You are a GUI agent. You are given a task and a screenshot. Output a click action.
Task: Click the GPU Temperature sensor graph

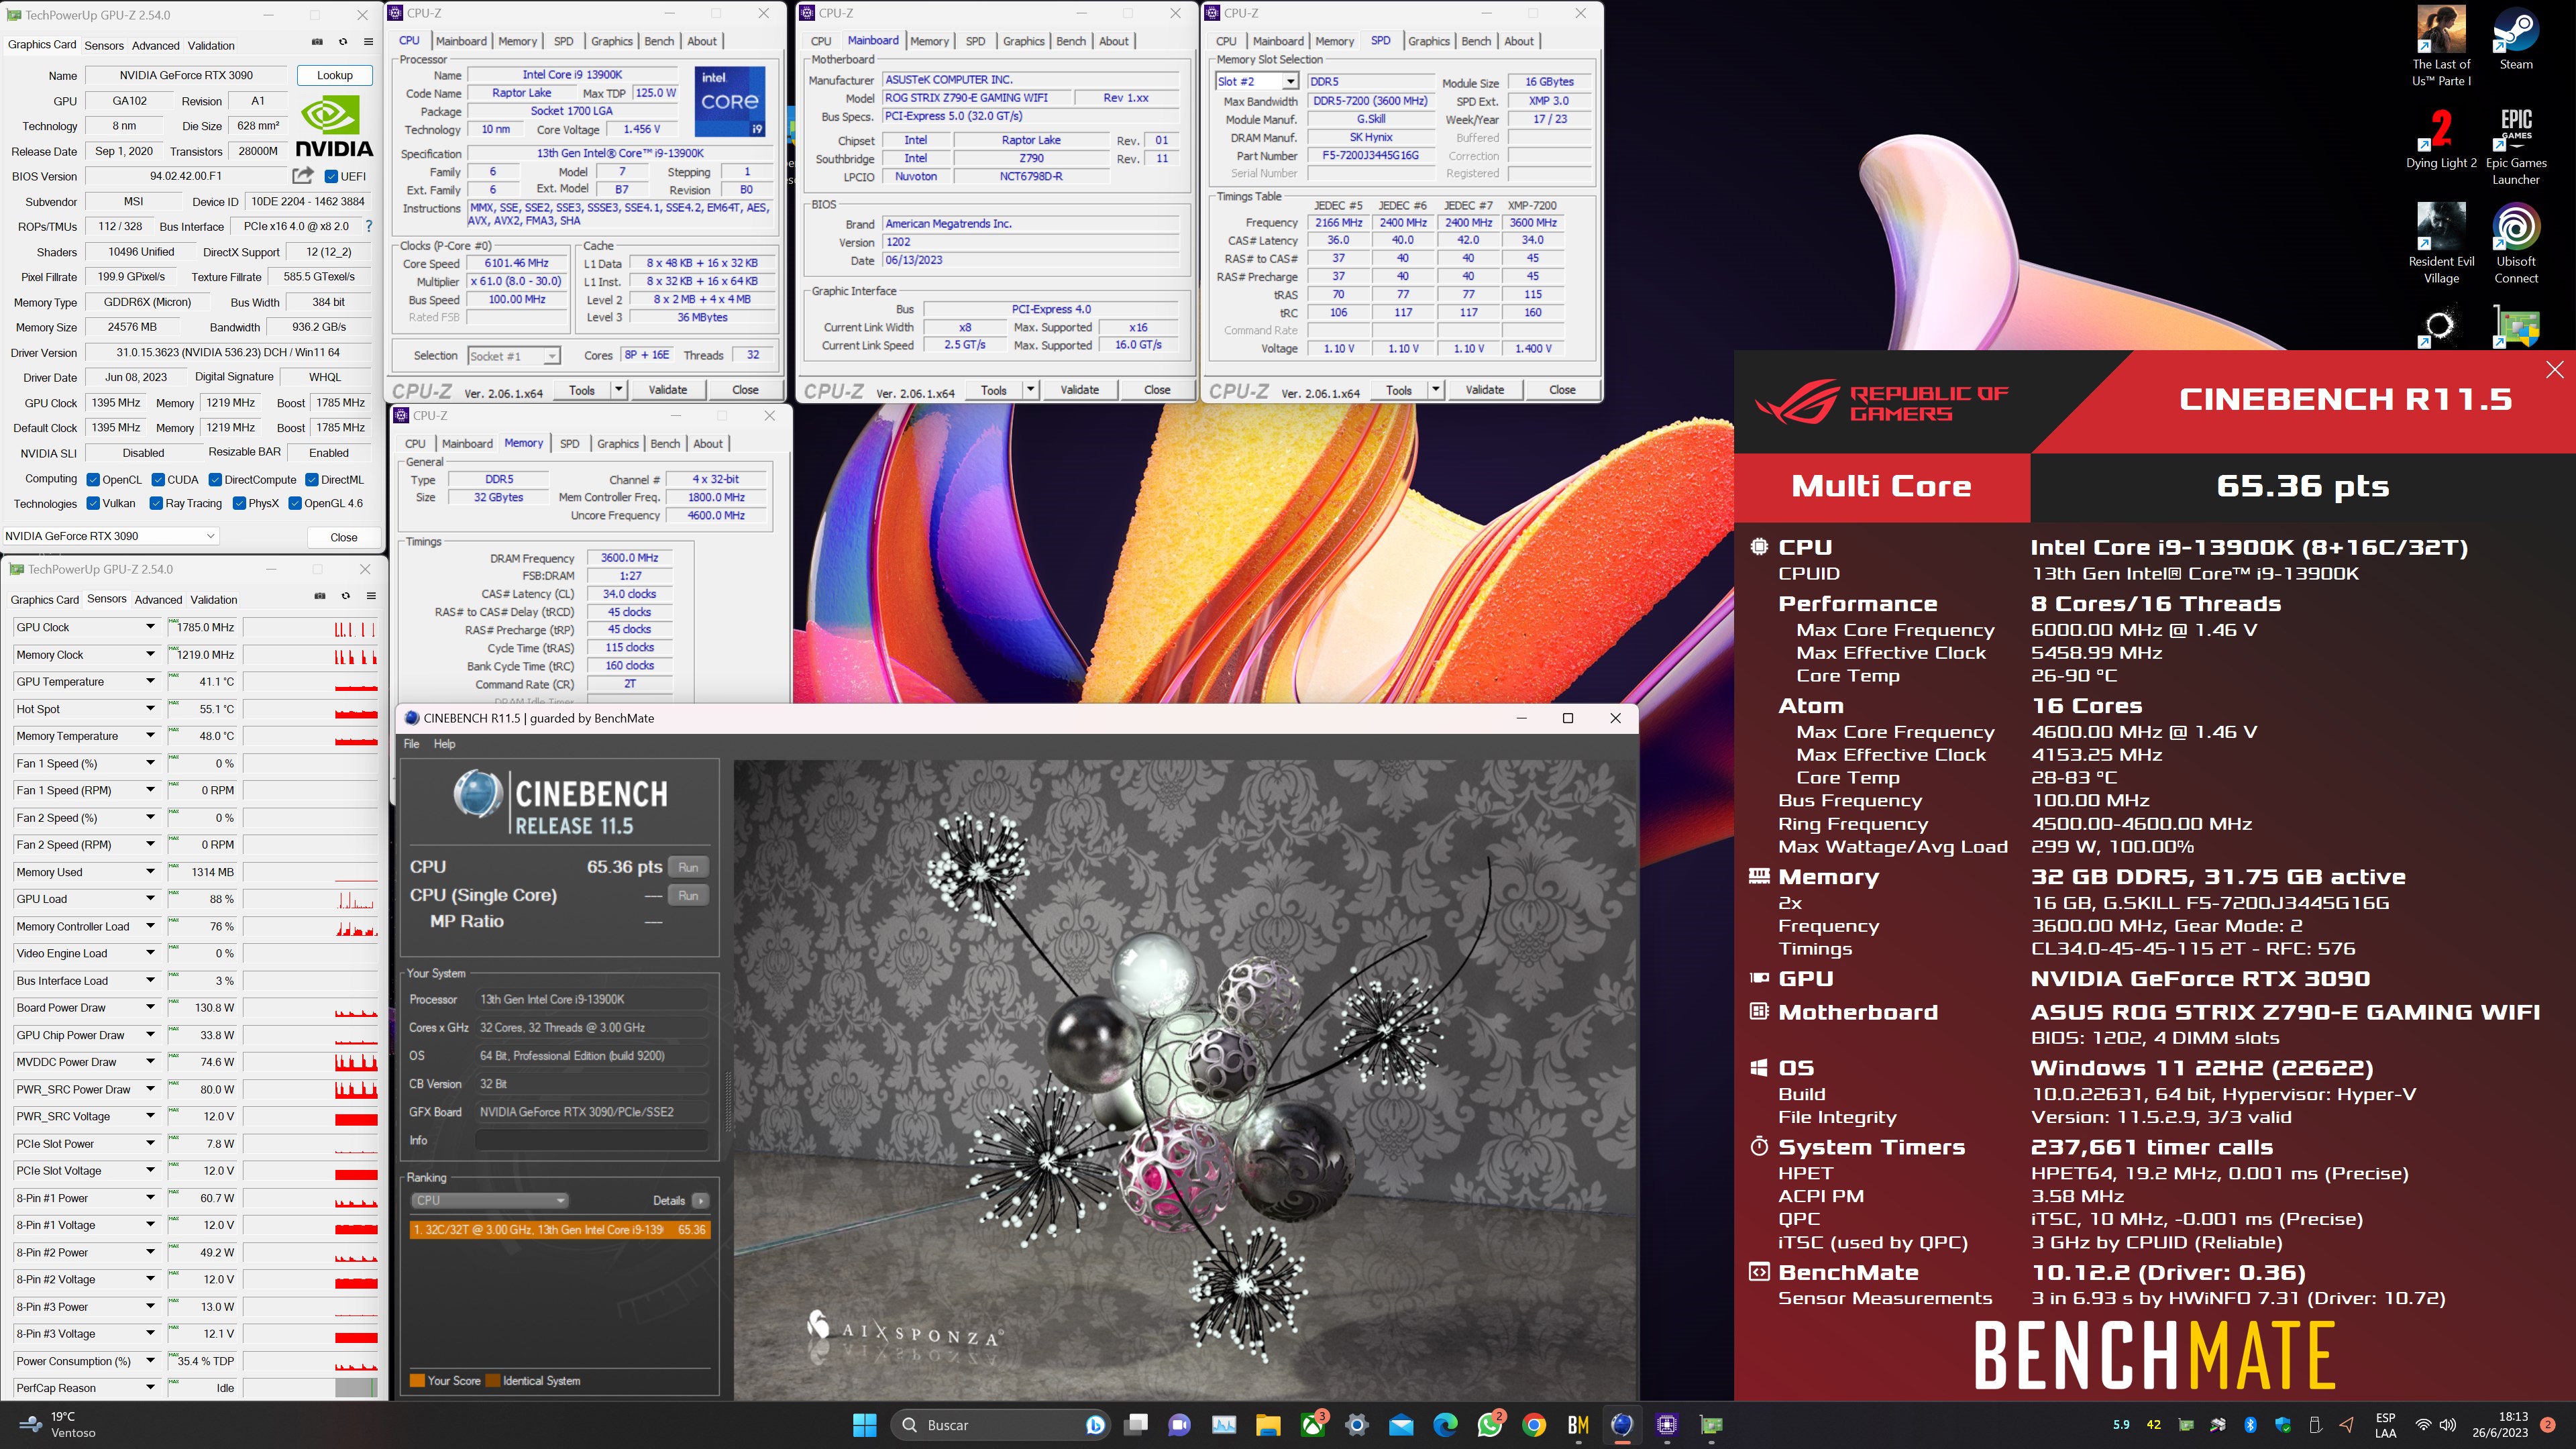pos(310,682)
